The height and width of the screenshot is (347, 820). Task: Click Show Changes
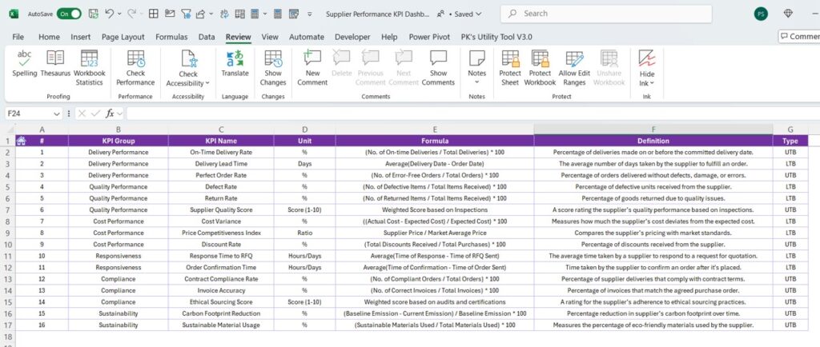[x=273, y=68]
